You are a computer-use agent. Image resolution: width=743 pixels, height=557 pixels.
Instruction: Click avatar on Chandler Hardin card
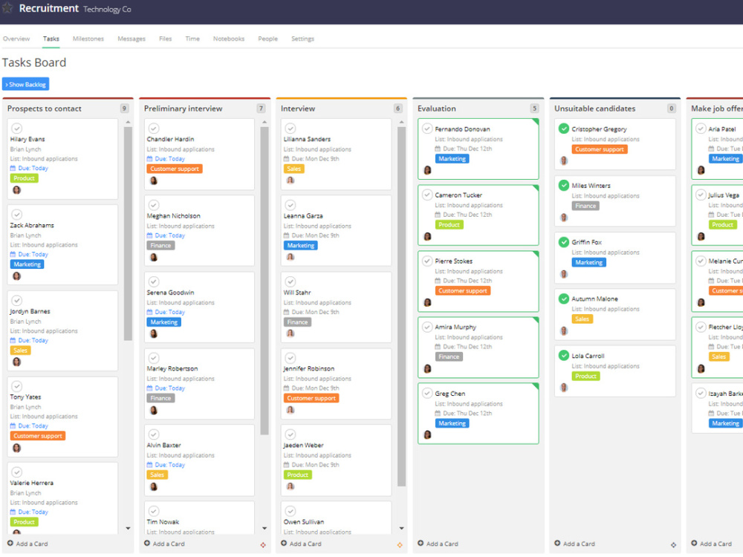point(154,180)
